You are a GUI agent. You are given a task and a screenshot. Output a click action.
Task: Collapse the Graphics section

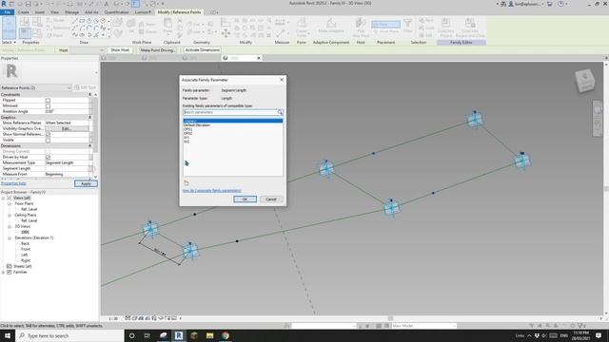(89, 117)
